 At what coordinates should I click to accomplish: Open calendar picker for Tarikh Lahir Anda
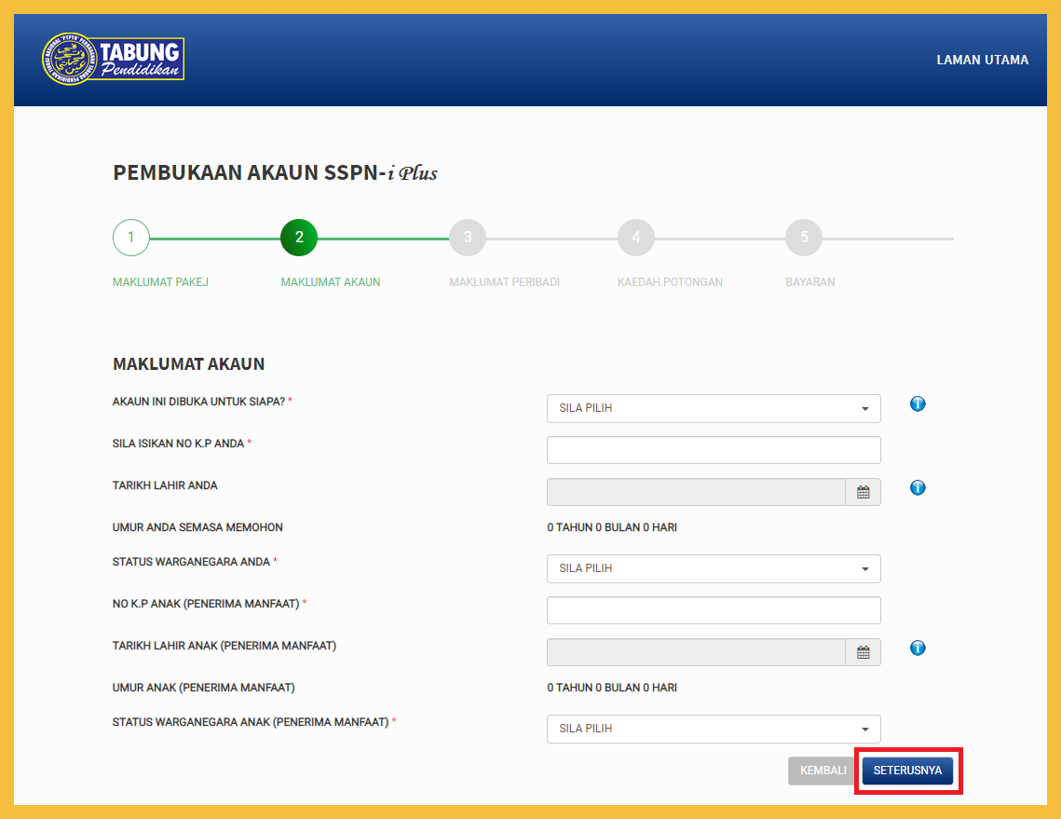863,492
